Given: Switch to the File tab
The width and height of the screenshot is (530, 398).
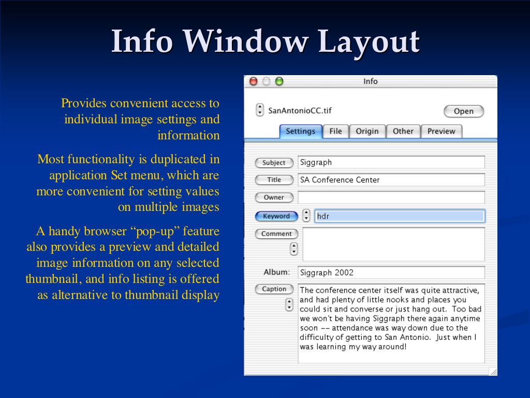Looking at the screenshot, I should tap(335, 132).
